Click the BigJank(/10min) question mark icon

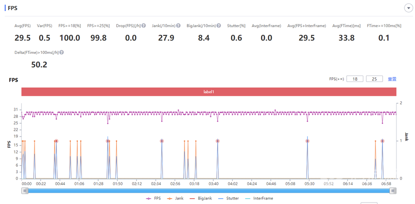[219, 26]
